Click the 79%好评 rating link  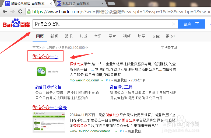point(138,80)
